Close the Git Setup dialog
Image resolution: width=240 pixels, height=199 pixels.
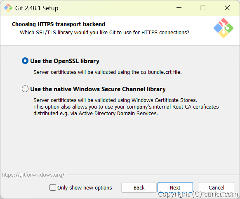pyautogui.click(x=227, y=8)
